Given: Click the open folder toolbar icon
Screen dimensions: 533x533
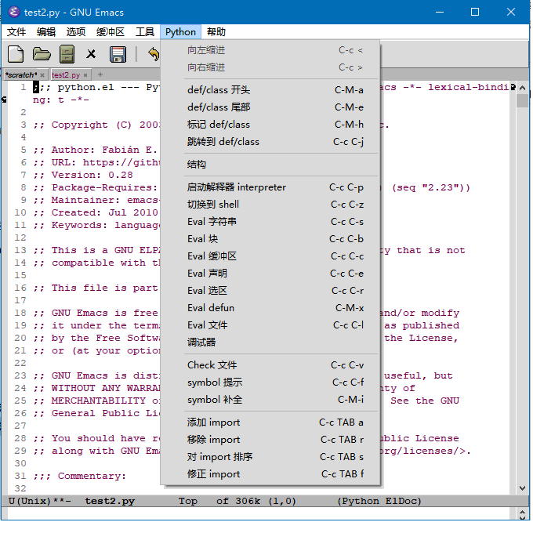Looking at the screenshot, I should 42,54.
